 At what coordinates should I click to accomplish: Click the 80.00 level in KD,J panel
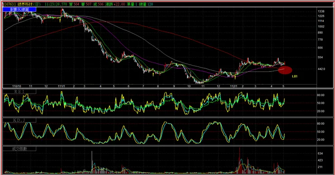coord(321,123)
